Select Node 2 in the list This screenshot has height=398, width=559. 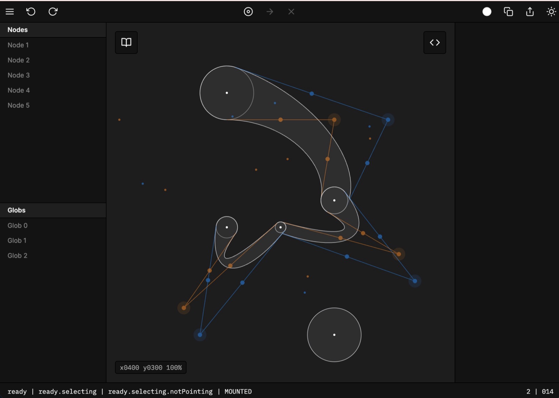(53, 60)
